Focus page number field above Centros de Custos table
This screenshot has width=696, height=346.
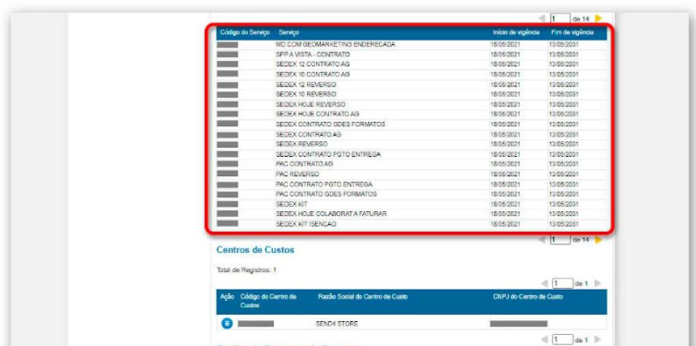coord(562,283)
